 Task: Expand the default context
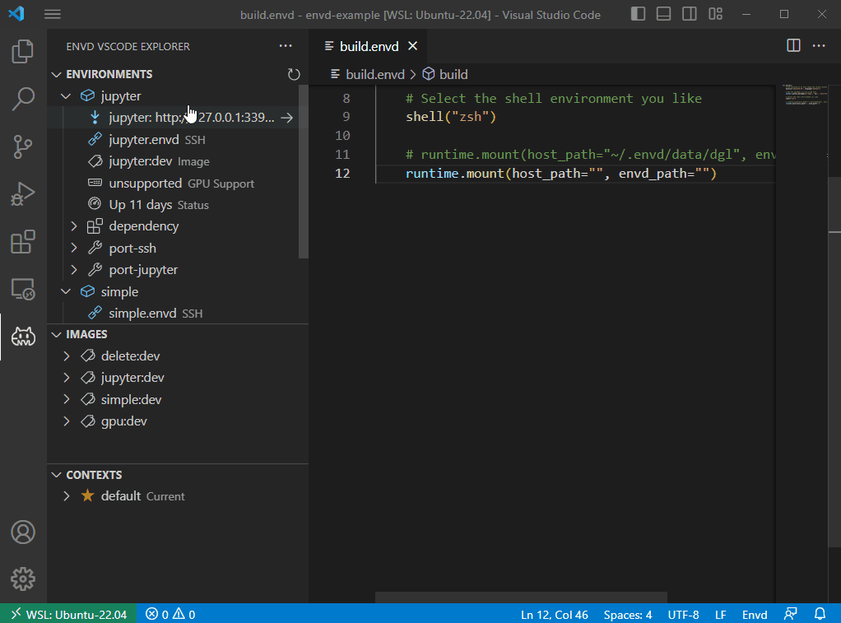coord(67,496)
